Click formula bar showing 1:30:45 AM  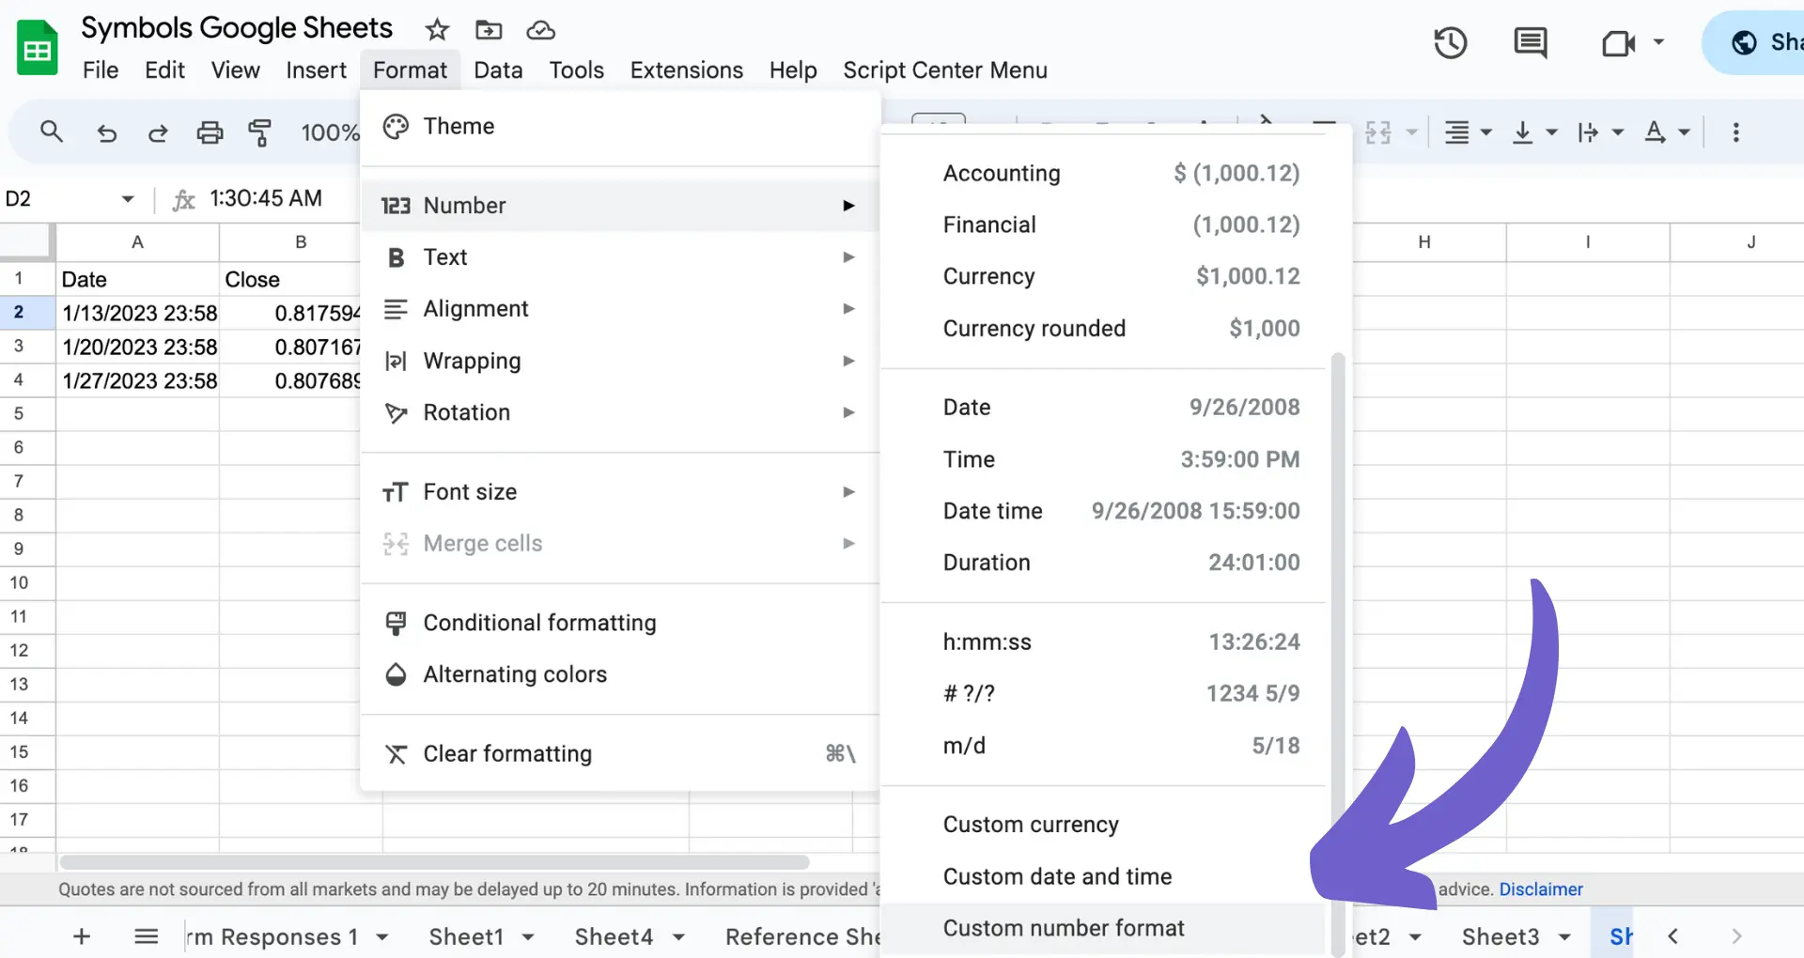coord(266,199)
